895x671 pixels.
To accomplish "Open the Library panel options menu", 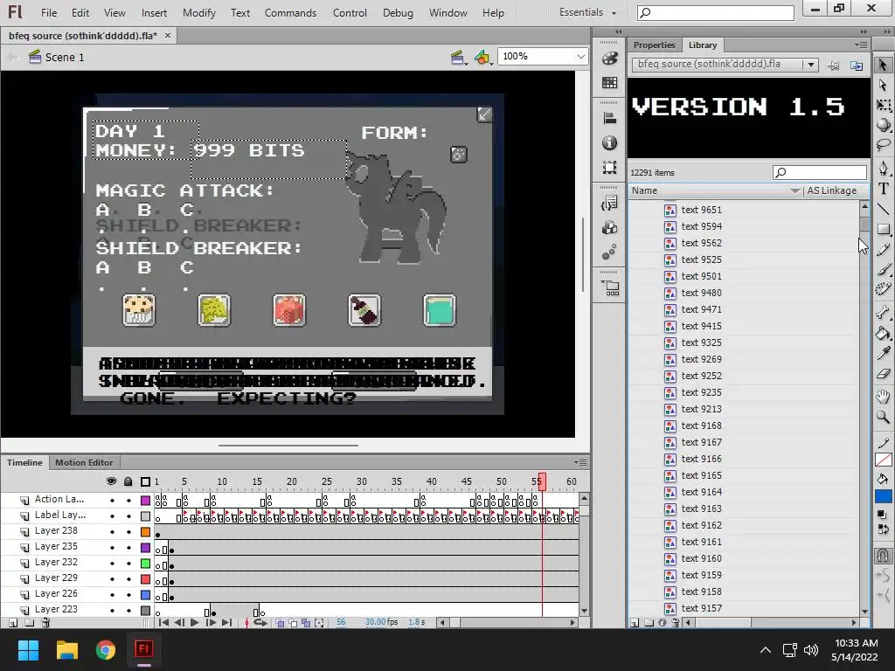I will [x=861, y=45].
